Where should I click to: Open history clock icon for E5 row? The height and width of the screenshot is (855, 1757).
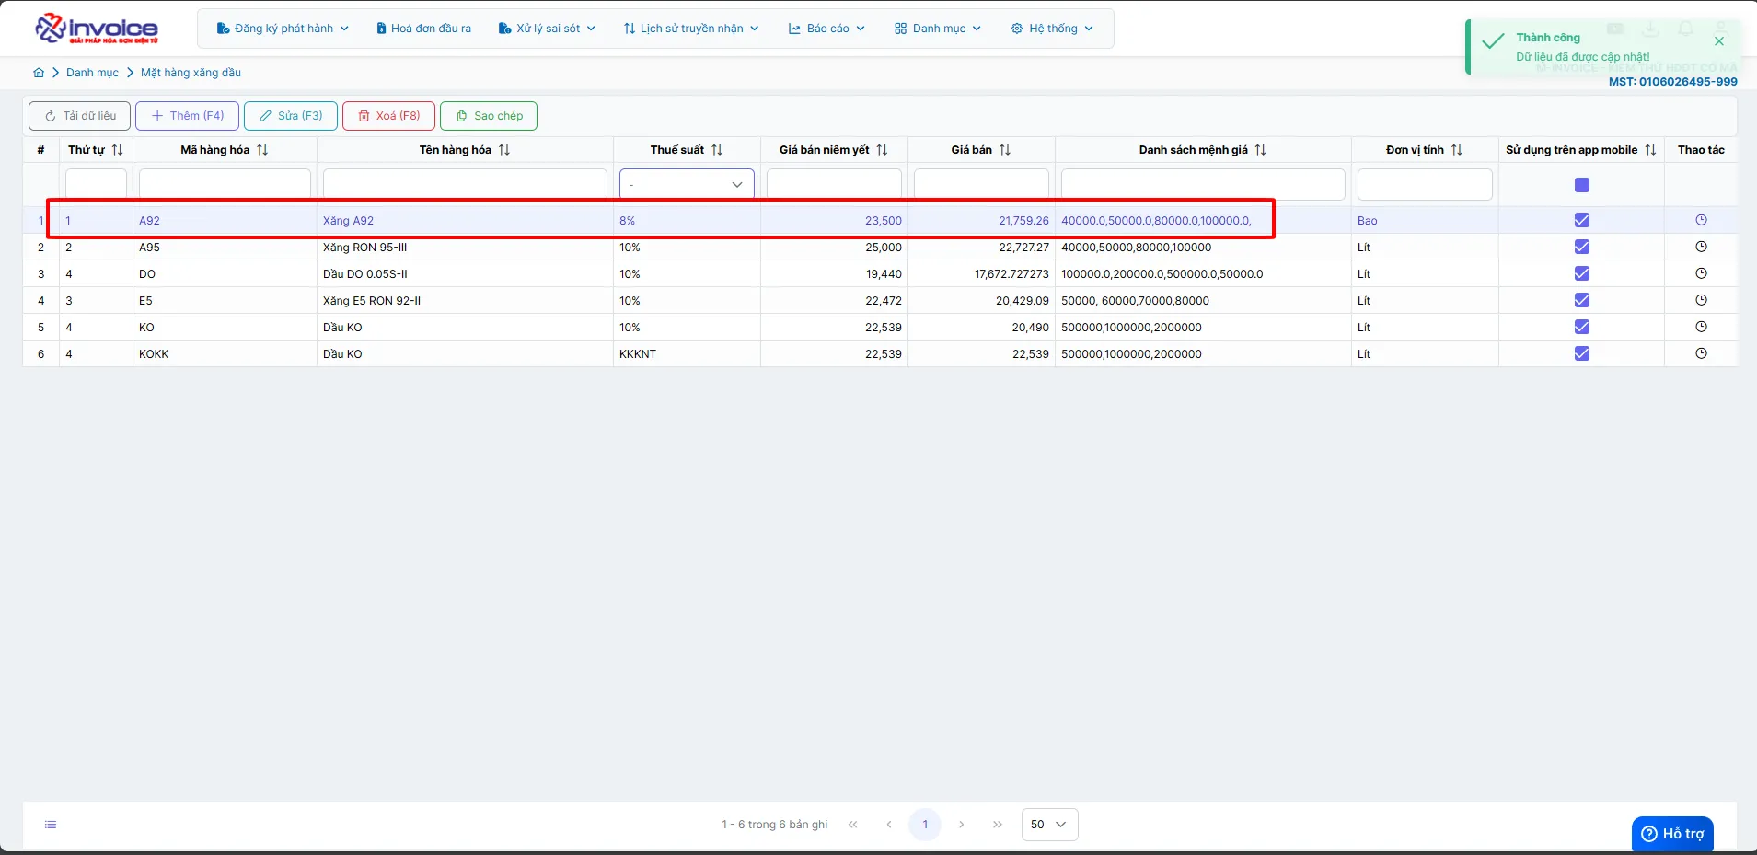[1701, 300]
